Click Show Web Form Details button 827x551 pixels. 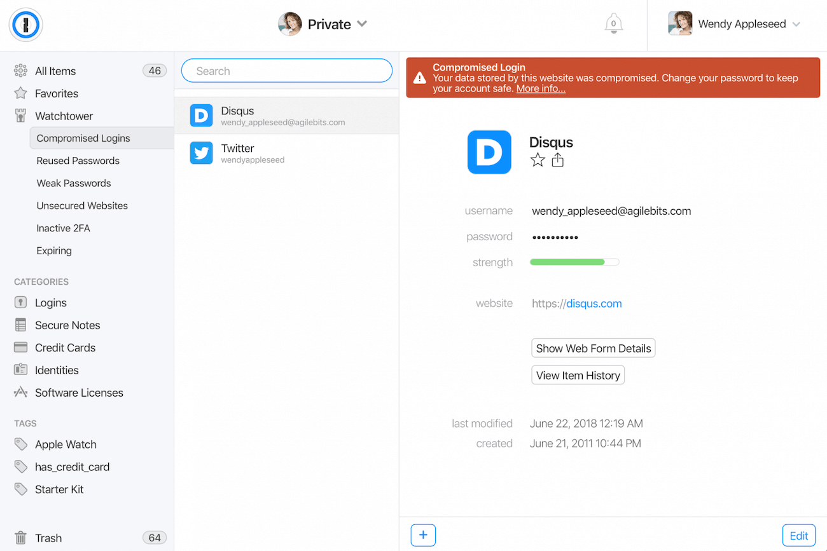point(594,348)
